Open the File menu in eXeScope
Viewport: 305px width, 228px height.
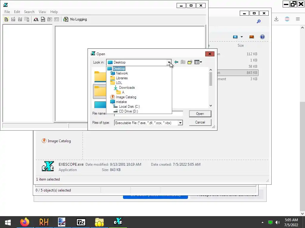7,12
